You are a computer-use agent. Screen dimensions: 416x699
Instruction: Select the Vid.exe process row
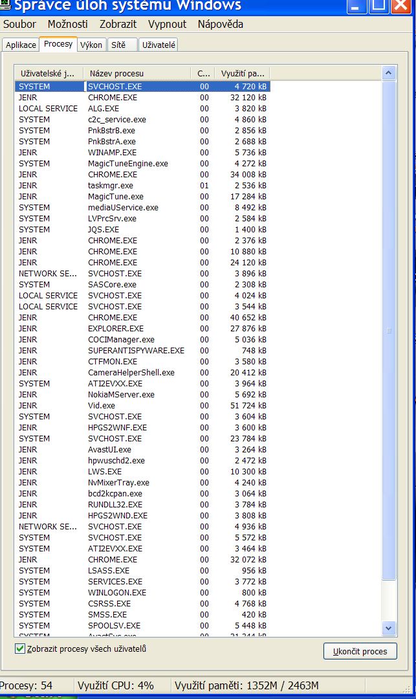click(142, 406)
